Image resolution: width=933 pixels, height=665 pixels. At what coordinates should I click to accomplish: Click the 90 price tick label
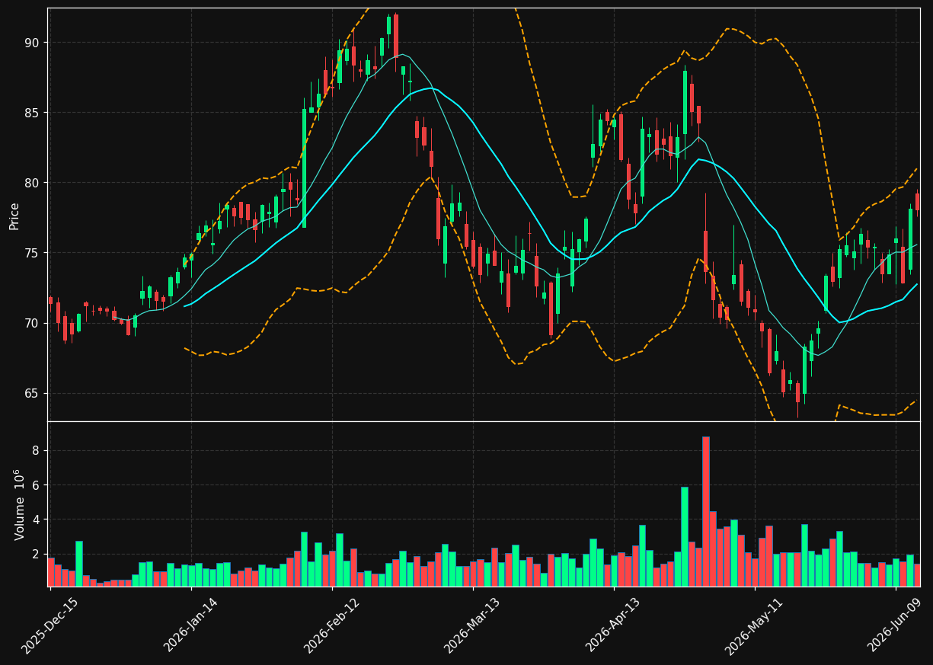[x=31, y=43]
